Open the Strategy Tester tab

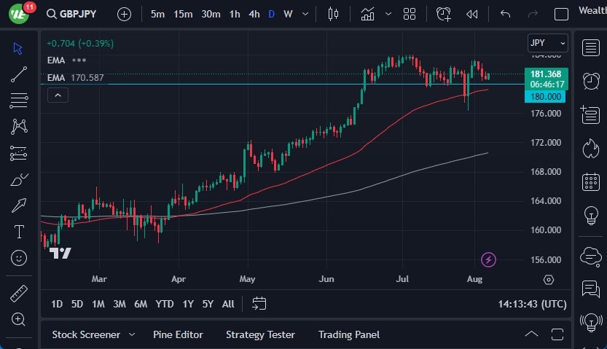click(x=260, y=334)
